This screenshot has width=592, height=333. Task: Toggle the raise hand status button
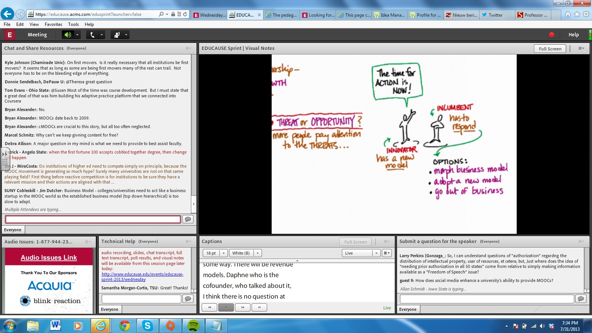tap(117, 35)
